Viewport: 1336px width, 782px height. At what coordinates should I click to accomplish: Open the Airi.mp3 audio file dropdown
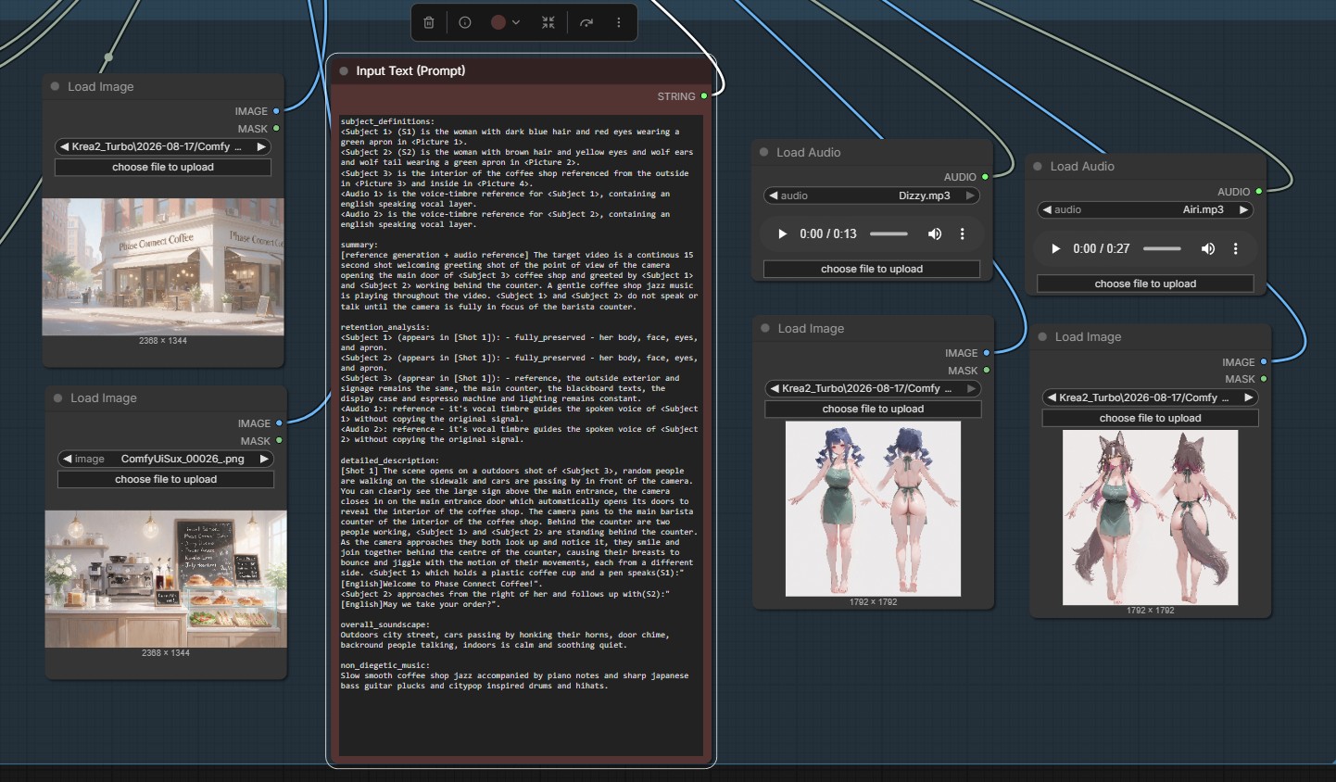[1145, 209]
